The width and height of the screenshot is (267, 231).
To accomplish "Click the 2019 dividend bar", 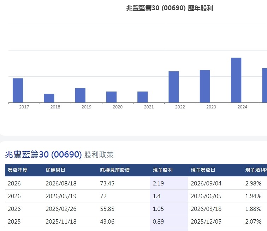I will pyautogui.click(x=80, y=95).
